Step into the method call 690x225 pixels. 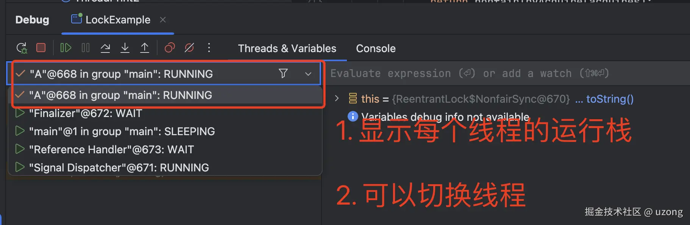point(125,48)
